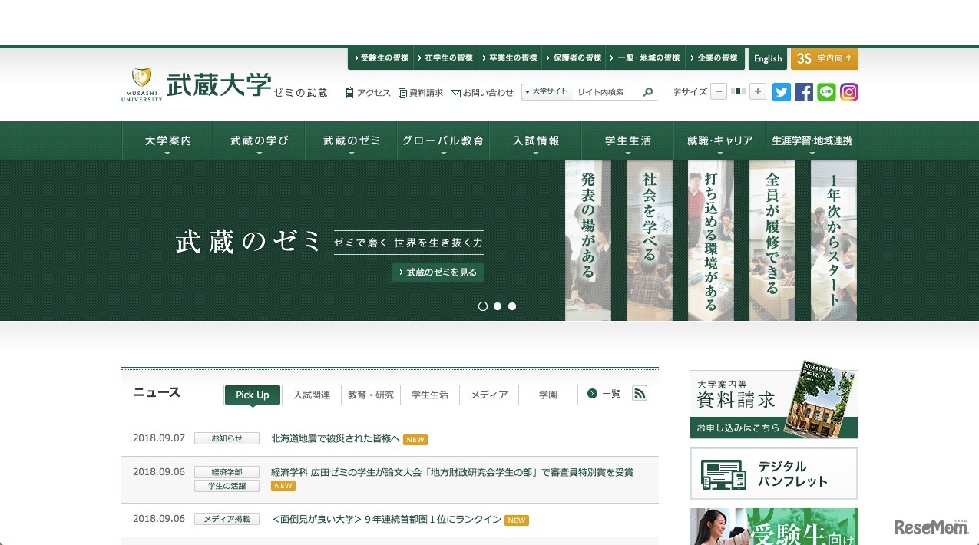Click the green LINE icon
Image resolution: width=979 pixels, height=545 pixels.
pyautogui.click(x=826, y=92)
